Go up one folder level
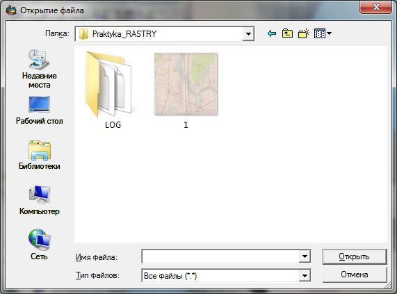The width and height of the screenshot is (397, 294). [x=287, y=33]
